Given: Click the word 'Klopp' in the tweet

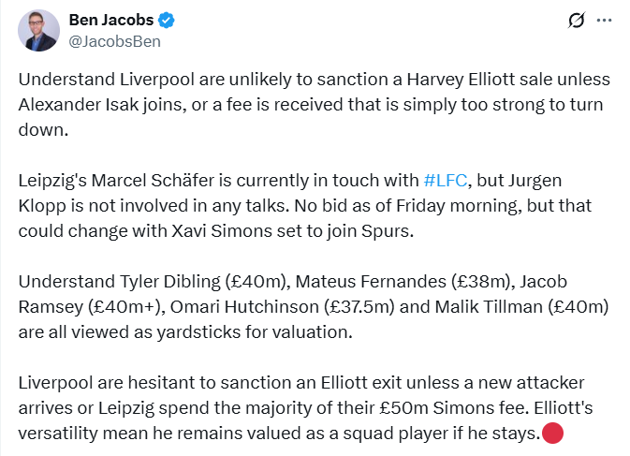Looking at the screenshot, I should click(x=42, y=206).
